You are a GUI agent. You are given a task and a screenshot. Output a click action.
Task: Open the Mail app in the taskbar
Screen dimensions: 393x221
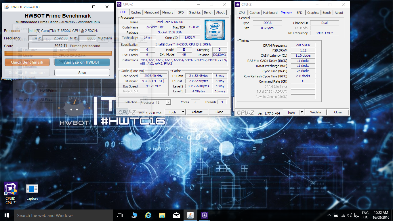click(176, 215)
